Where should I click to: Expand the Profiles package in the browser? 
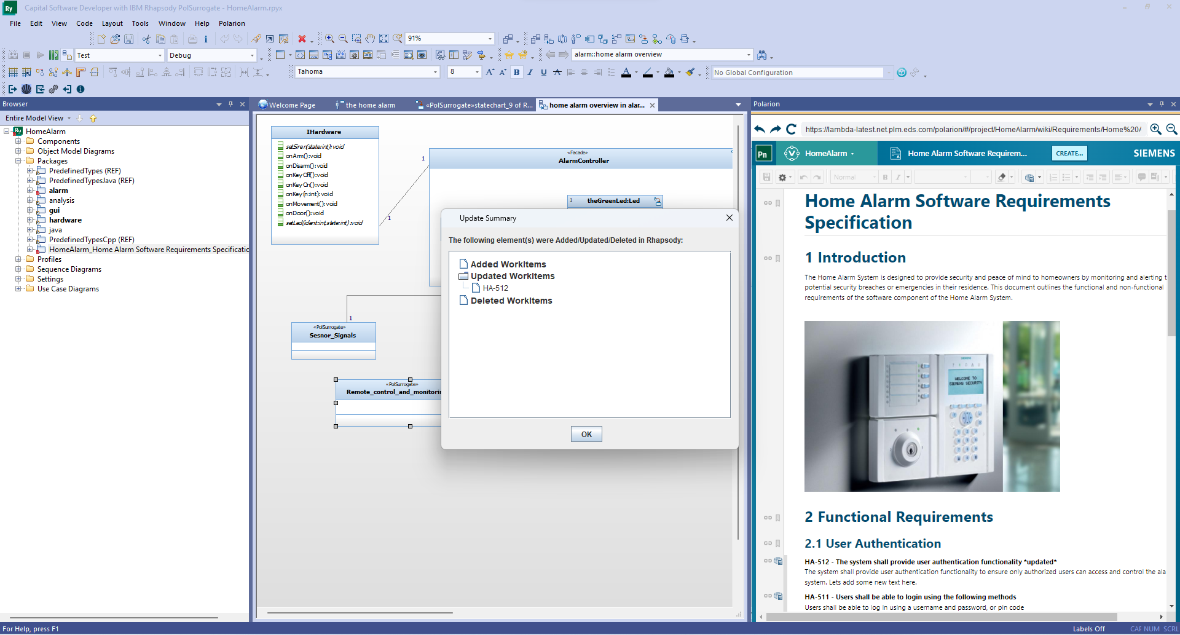pos(18,259)
